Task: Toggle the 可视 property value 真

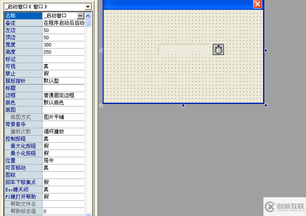Action: (63, 66)
